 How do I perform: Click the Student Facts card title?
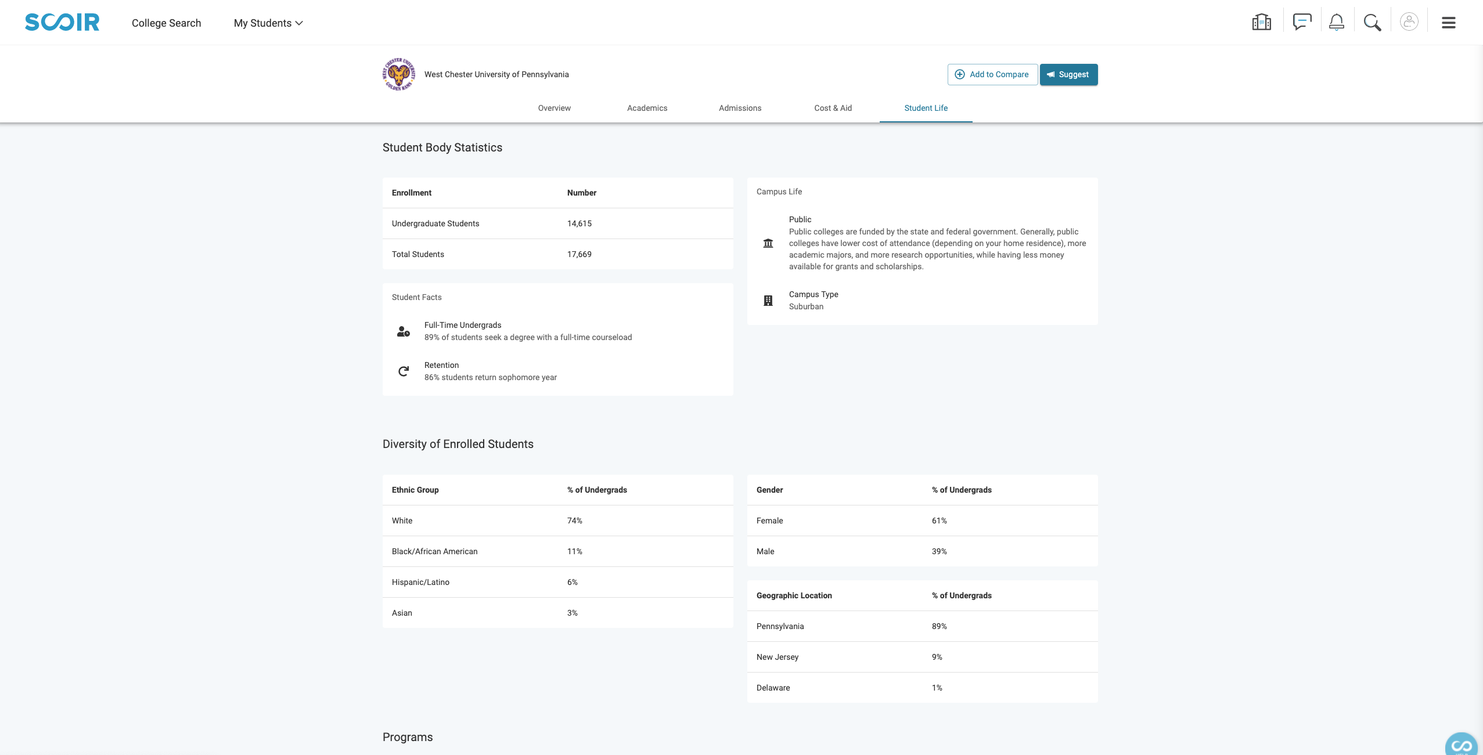point(417,297)
